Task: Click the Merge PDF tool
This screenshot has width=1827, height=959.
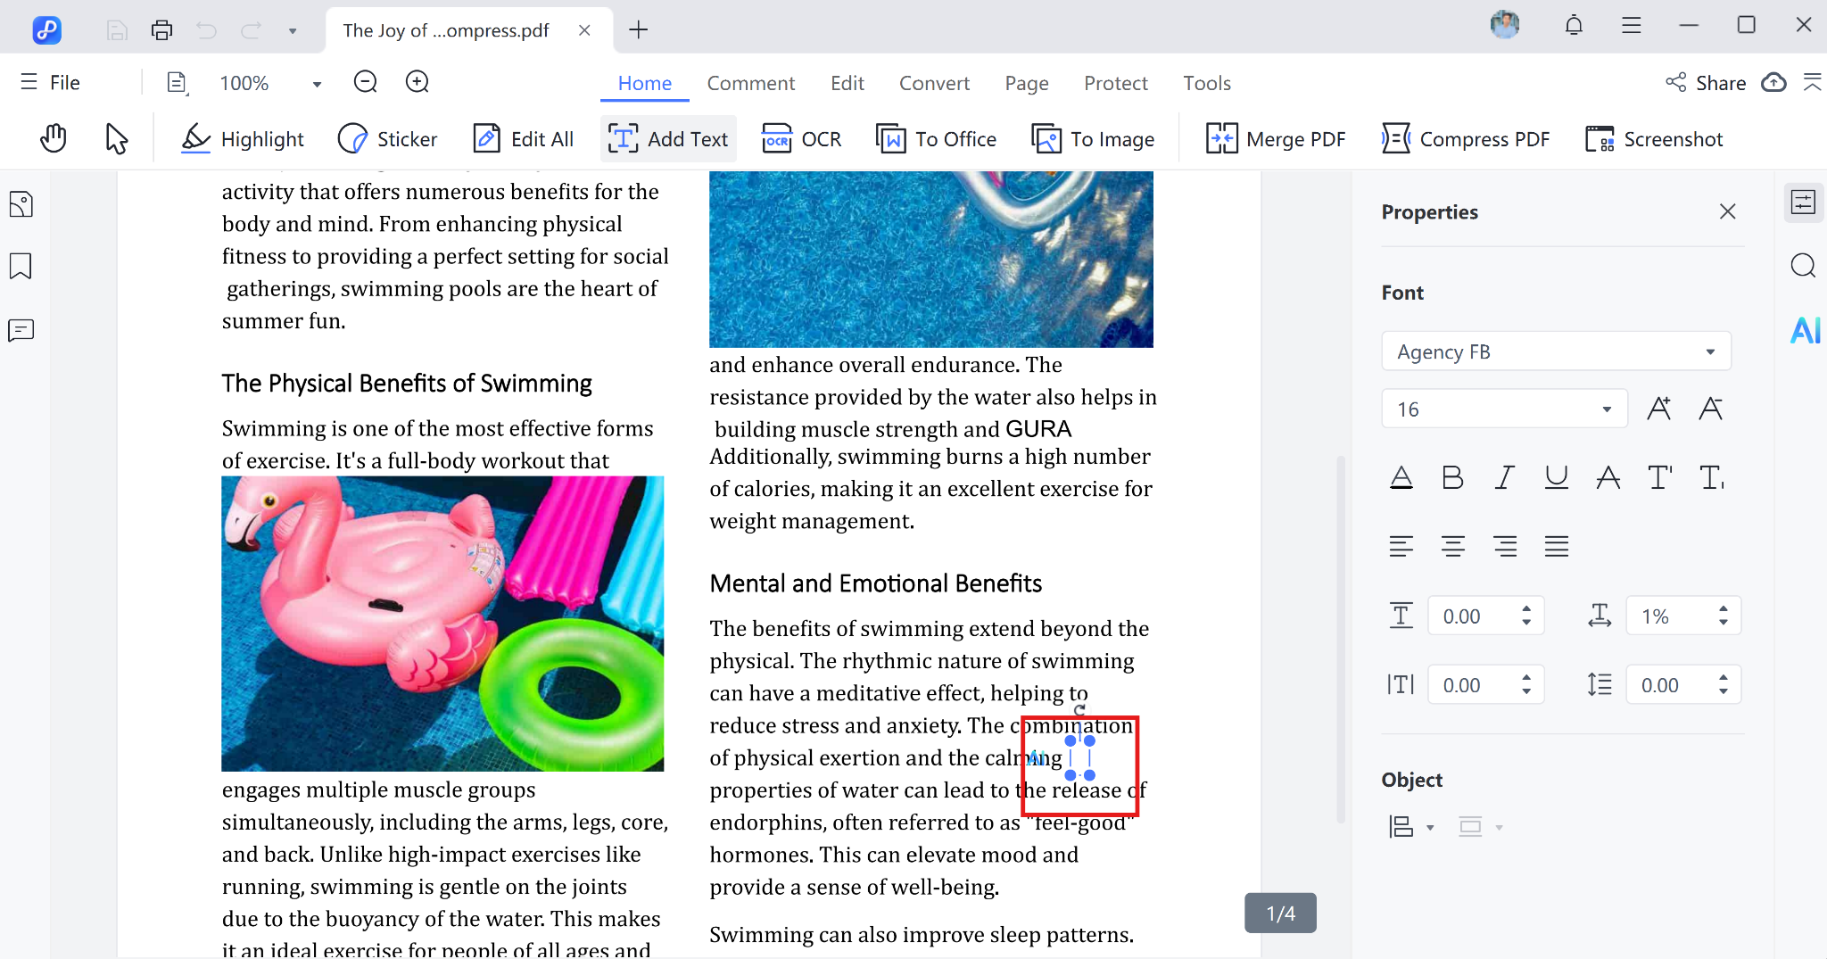Action: [1276, 139]
